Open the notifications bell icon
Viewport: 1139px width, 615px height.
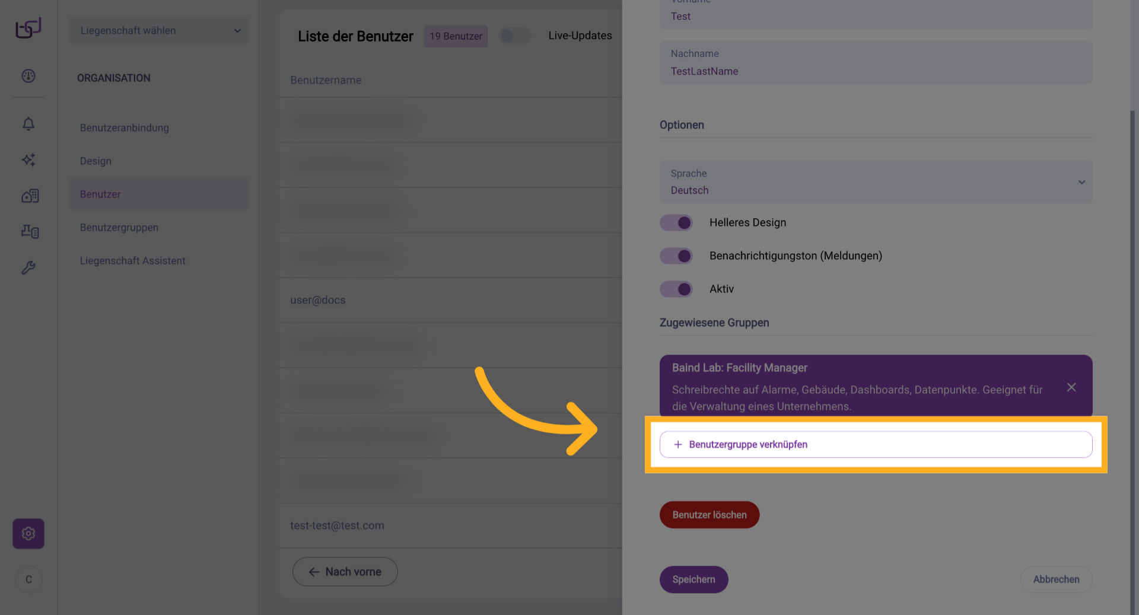(x=28, y=124)
